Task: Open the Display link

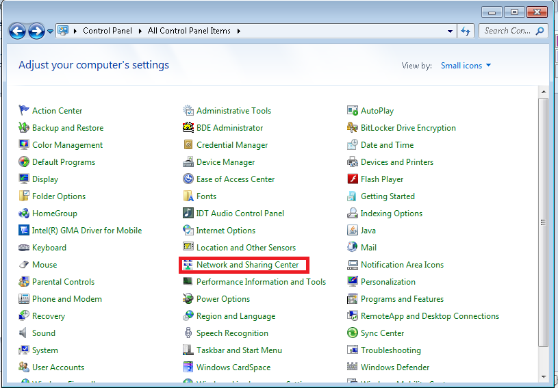Action: pyautogui.click(x=45, y=179)
